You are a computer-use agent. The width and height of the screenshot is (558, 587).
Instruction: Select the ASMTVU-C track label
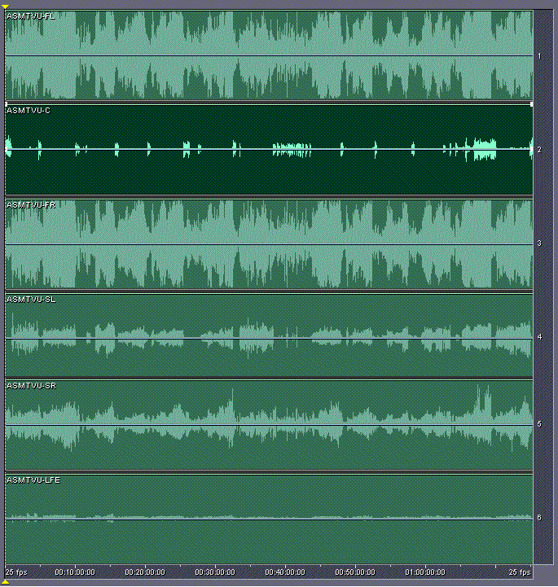(x=29, y=111)
